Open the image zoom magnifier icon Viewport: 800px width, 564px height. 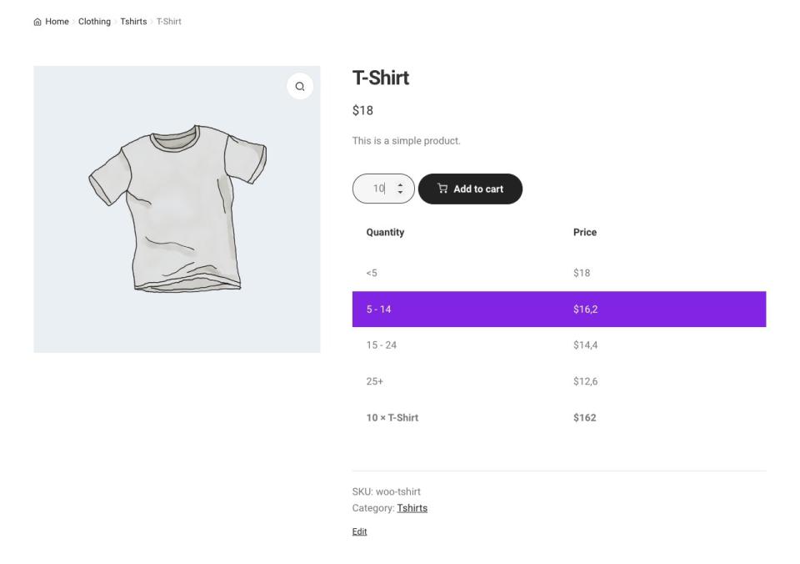pyautogui.click(x=300, y=87)
